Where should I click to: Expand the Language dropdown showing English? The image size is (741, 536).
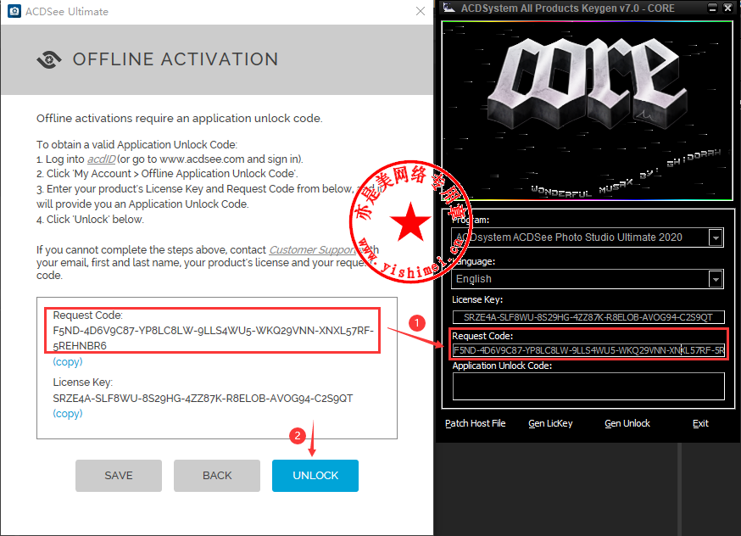(x=716, y=279)
